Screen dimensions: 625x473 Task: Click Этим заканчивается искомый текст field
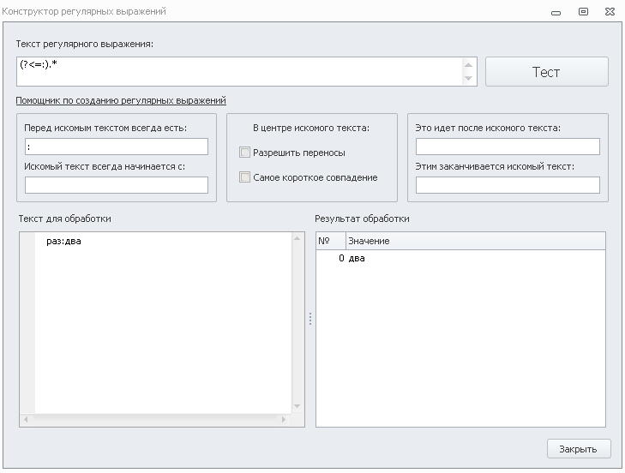point(508,185)
